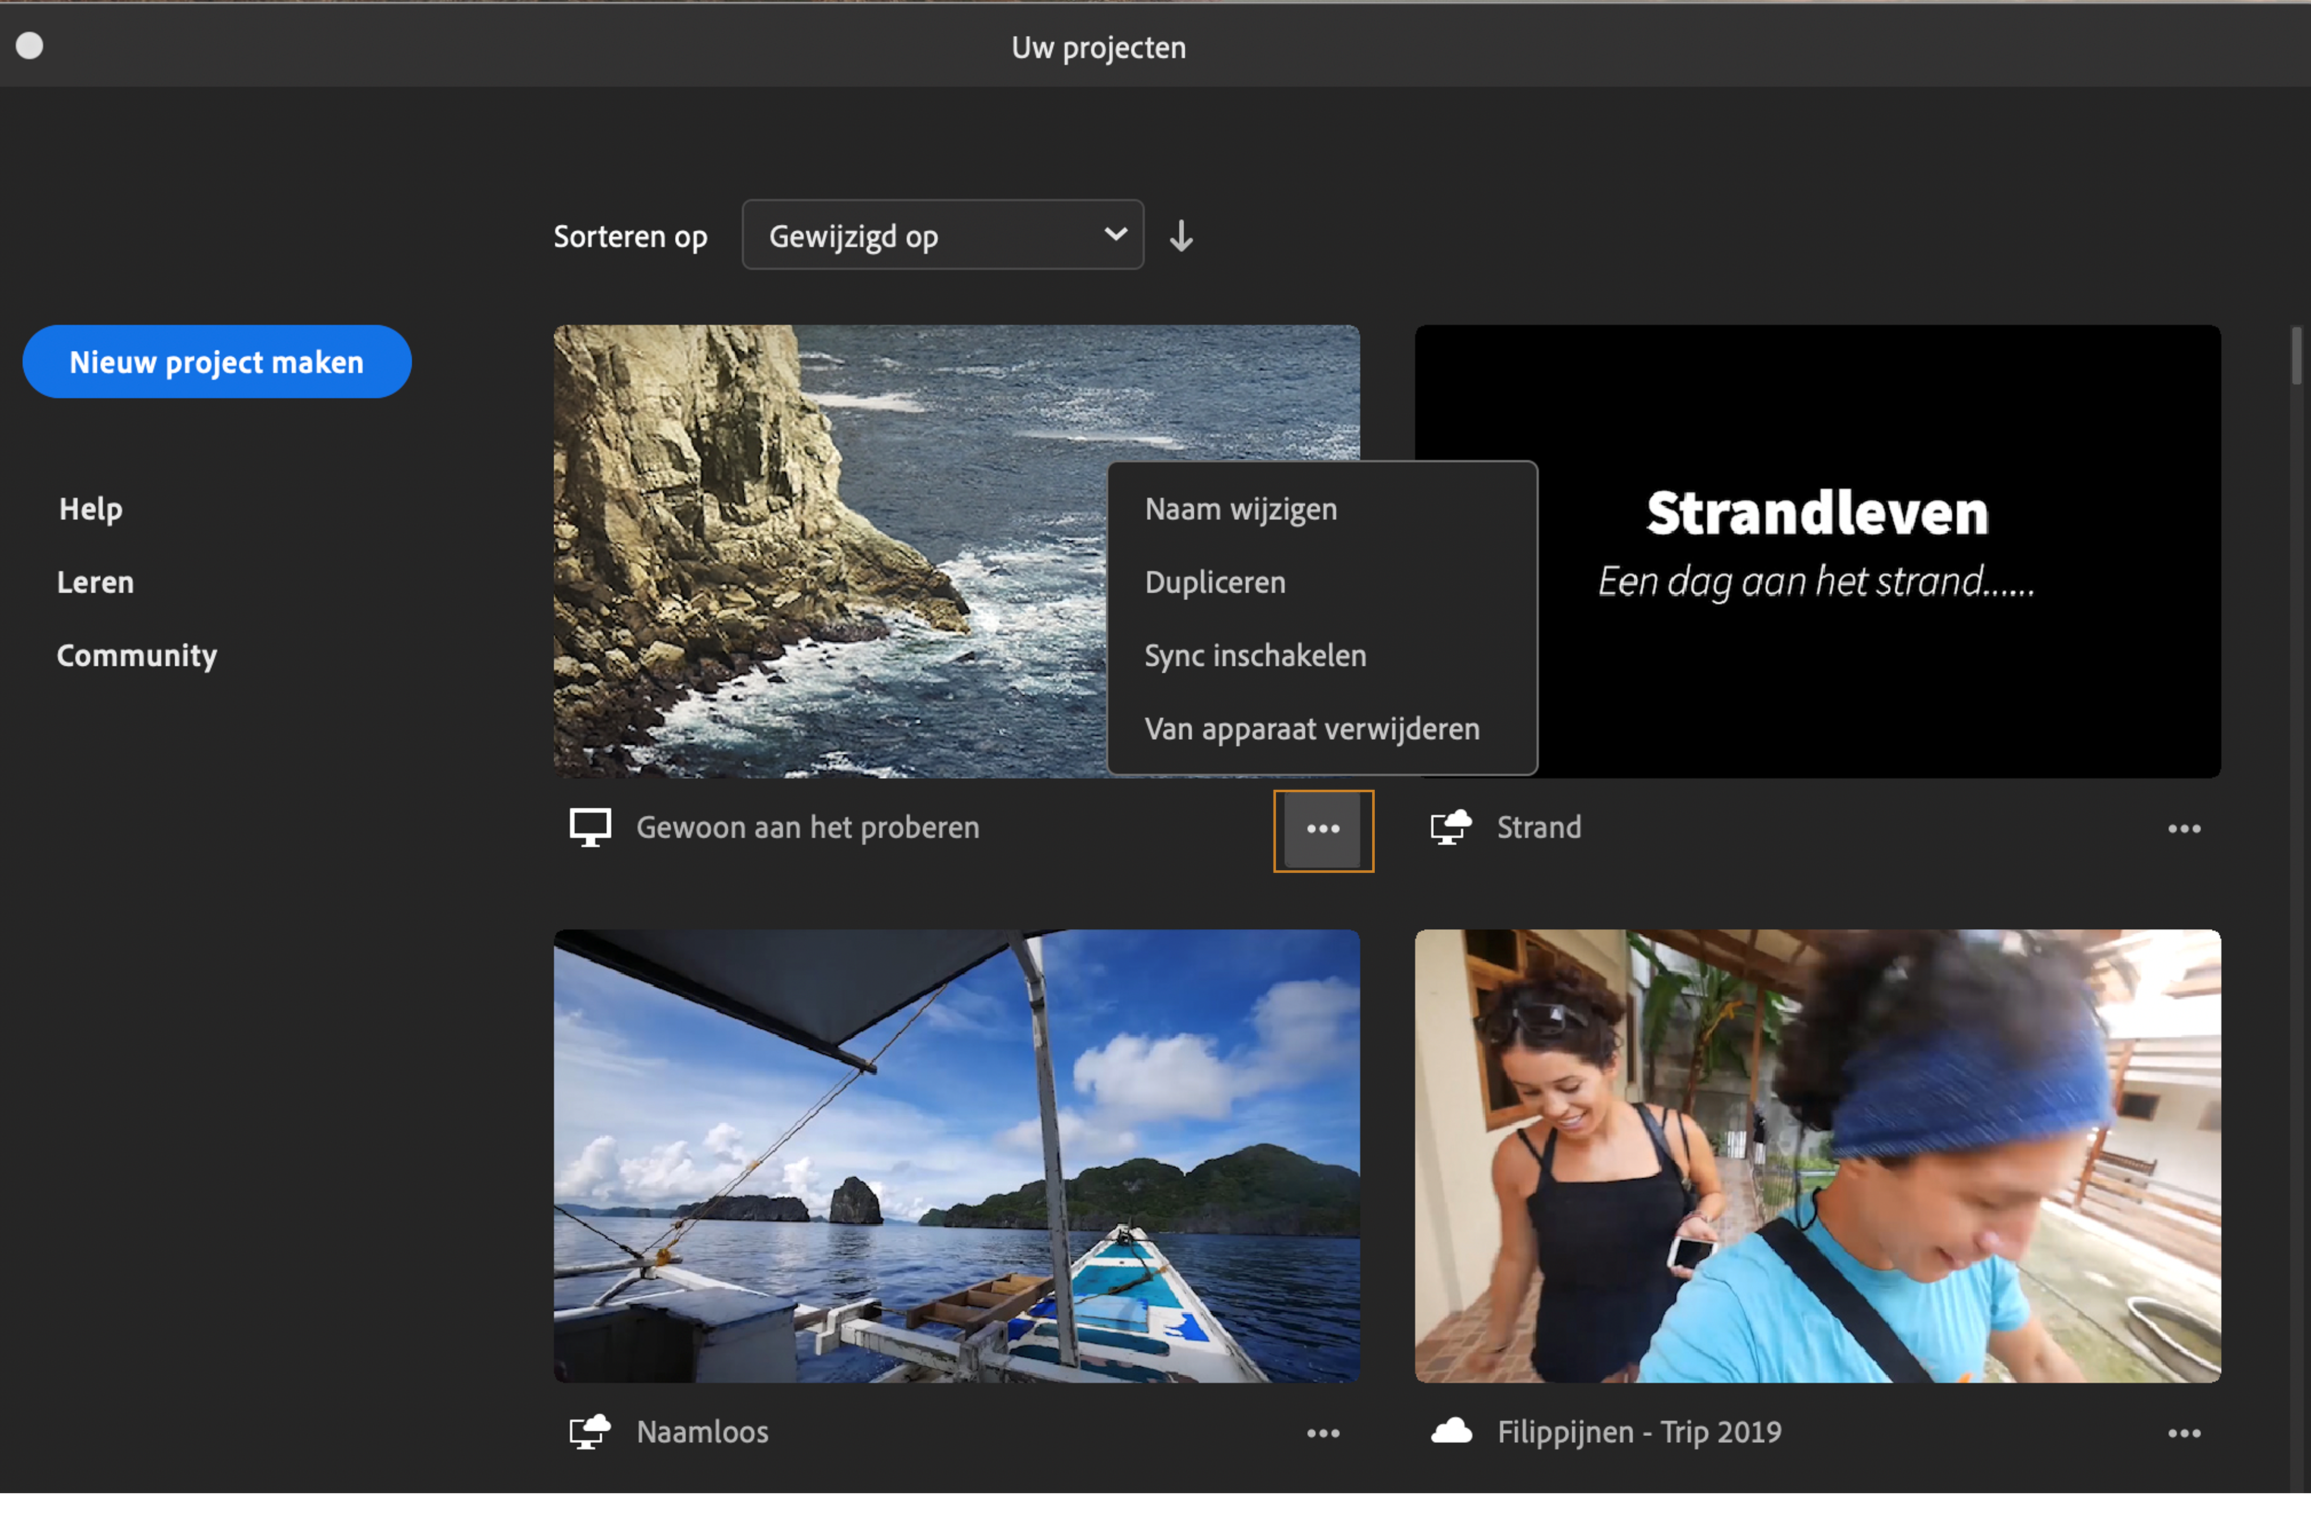2311x1530 pixels.
Task: Open the Community link in the sidebar
Action: [137, 656]
